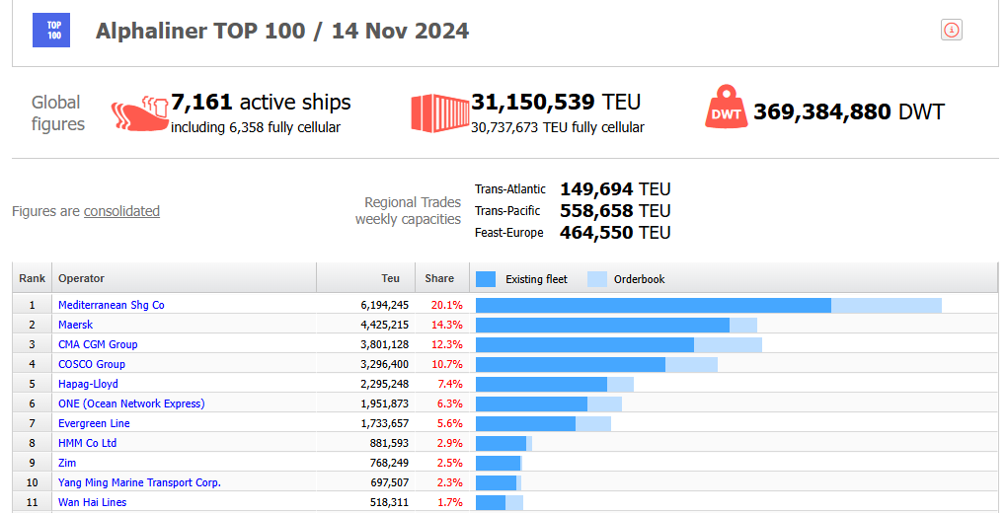Viewport: 1007px width, 513px height.
Task: Click the red ship icon beside active ships
Action: click(x=139, y=113)
